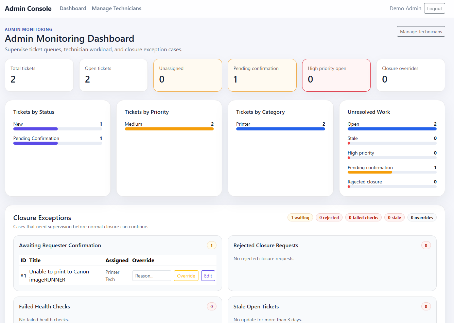Click the 'Unresolved Work' heading
Image resolution: width=454 pixels, height=323 pixels.
click(x=369, y=112)
